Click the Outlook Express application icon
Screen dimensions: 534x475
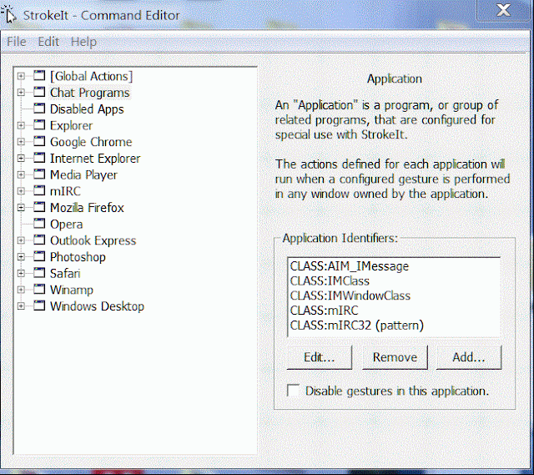[x=39, y=240]
